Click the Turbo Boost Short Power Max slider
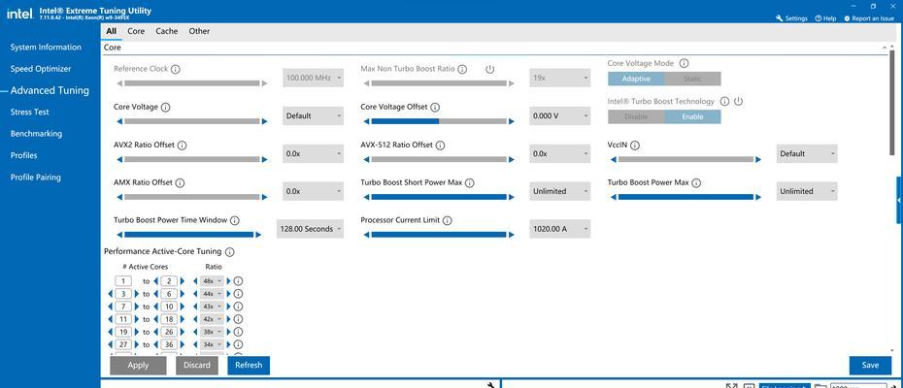This screenshot has width=903, height=388. tap(439, 197)
